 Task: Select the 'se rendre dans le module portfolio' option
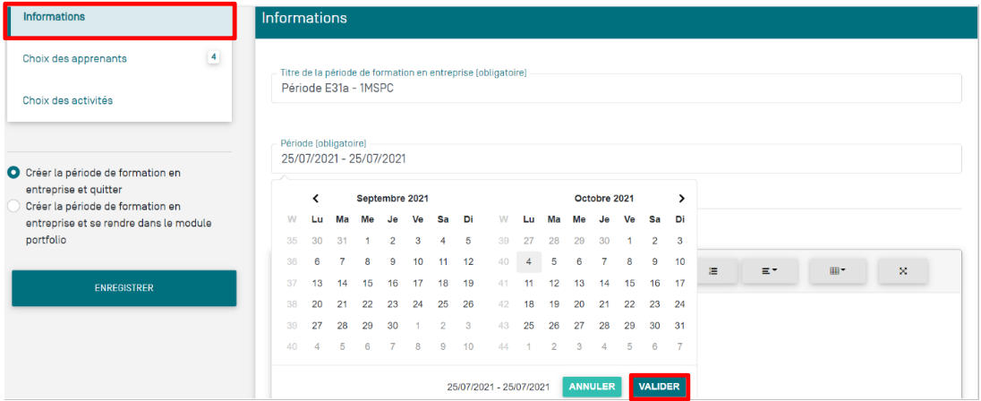(13, 207)
